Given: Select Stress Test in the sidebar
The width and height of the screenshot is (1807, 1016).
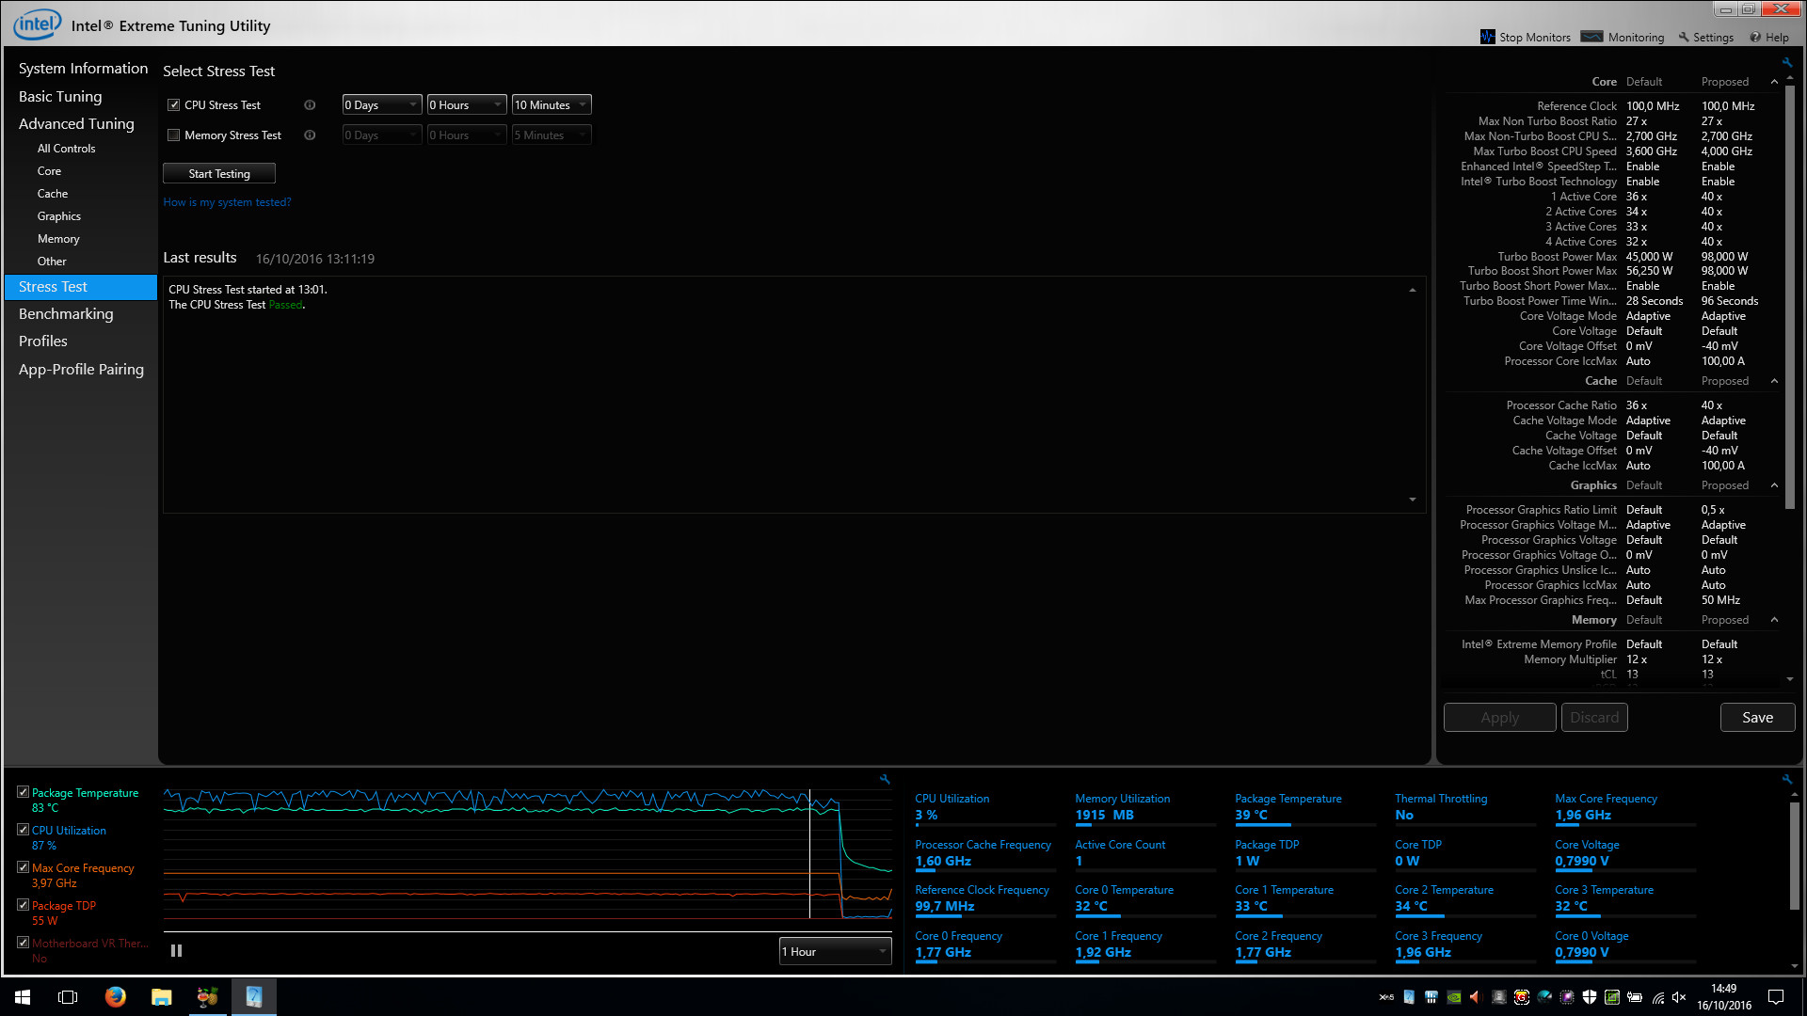Looking at the screenshot, I should click(81, 287).
